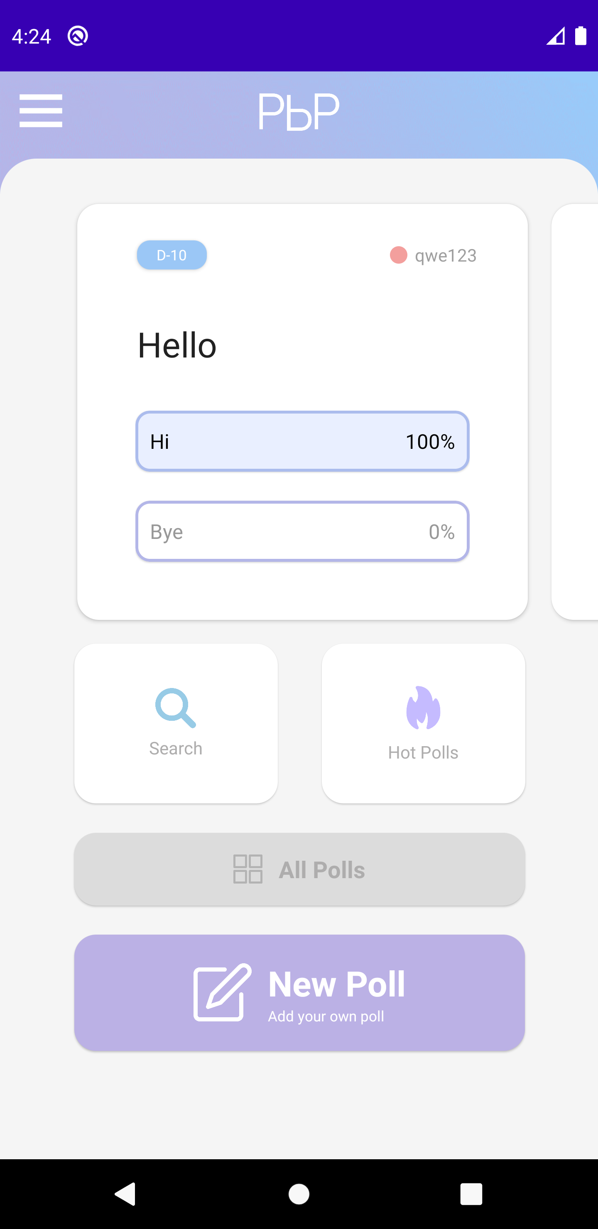Tap the Android home circle button
The height and width of the screenshot is (1229, 598).
click(x=299, y=1194)
